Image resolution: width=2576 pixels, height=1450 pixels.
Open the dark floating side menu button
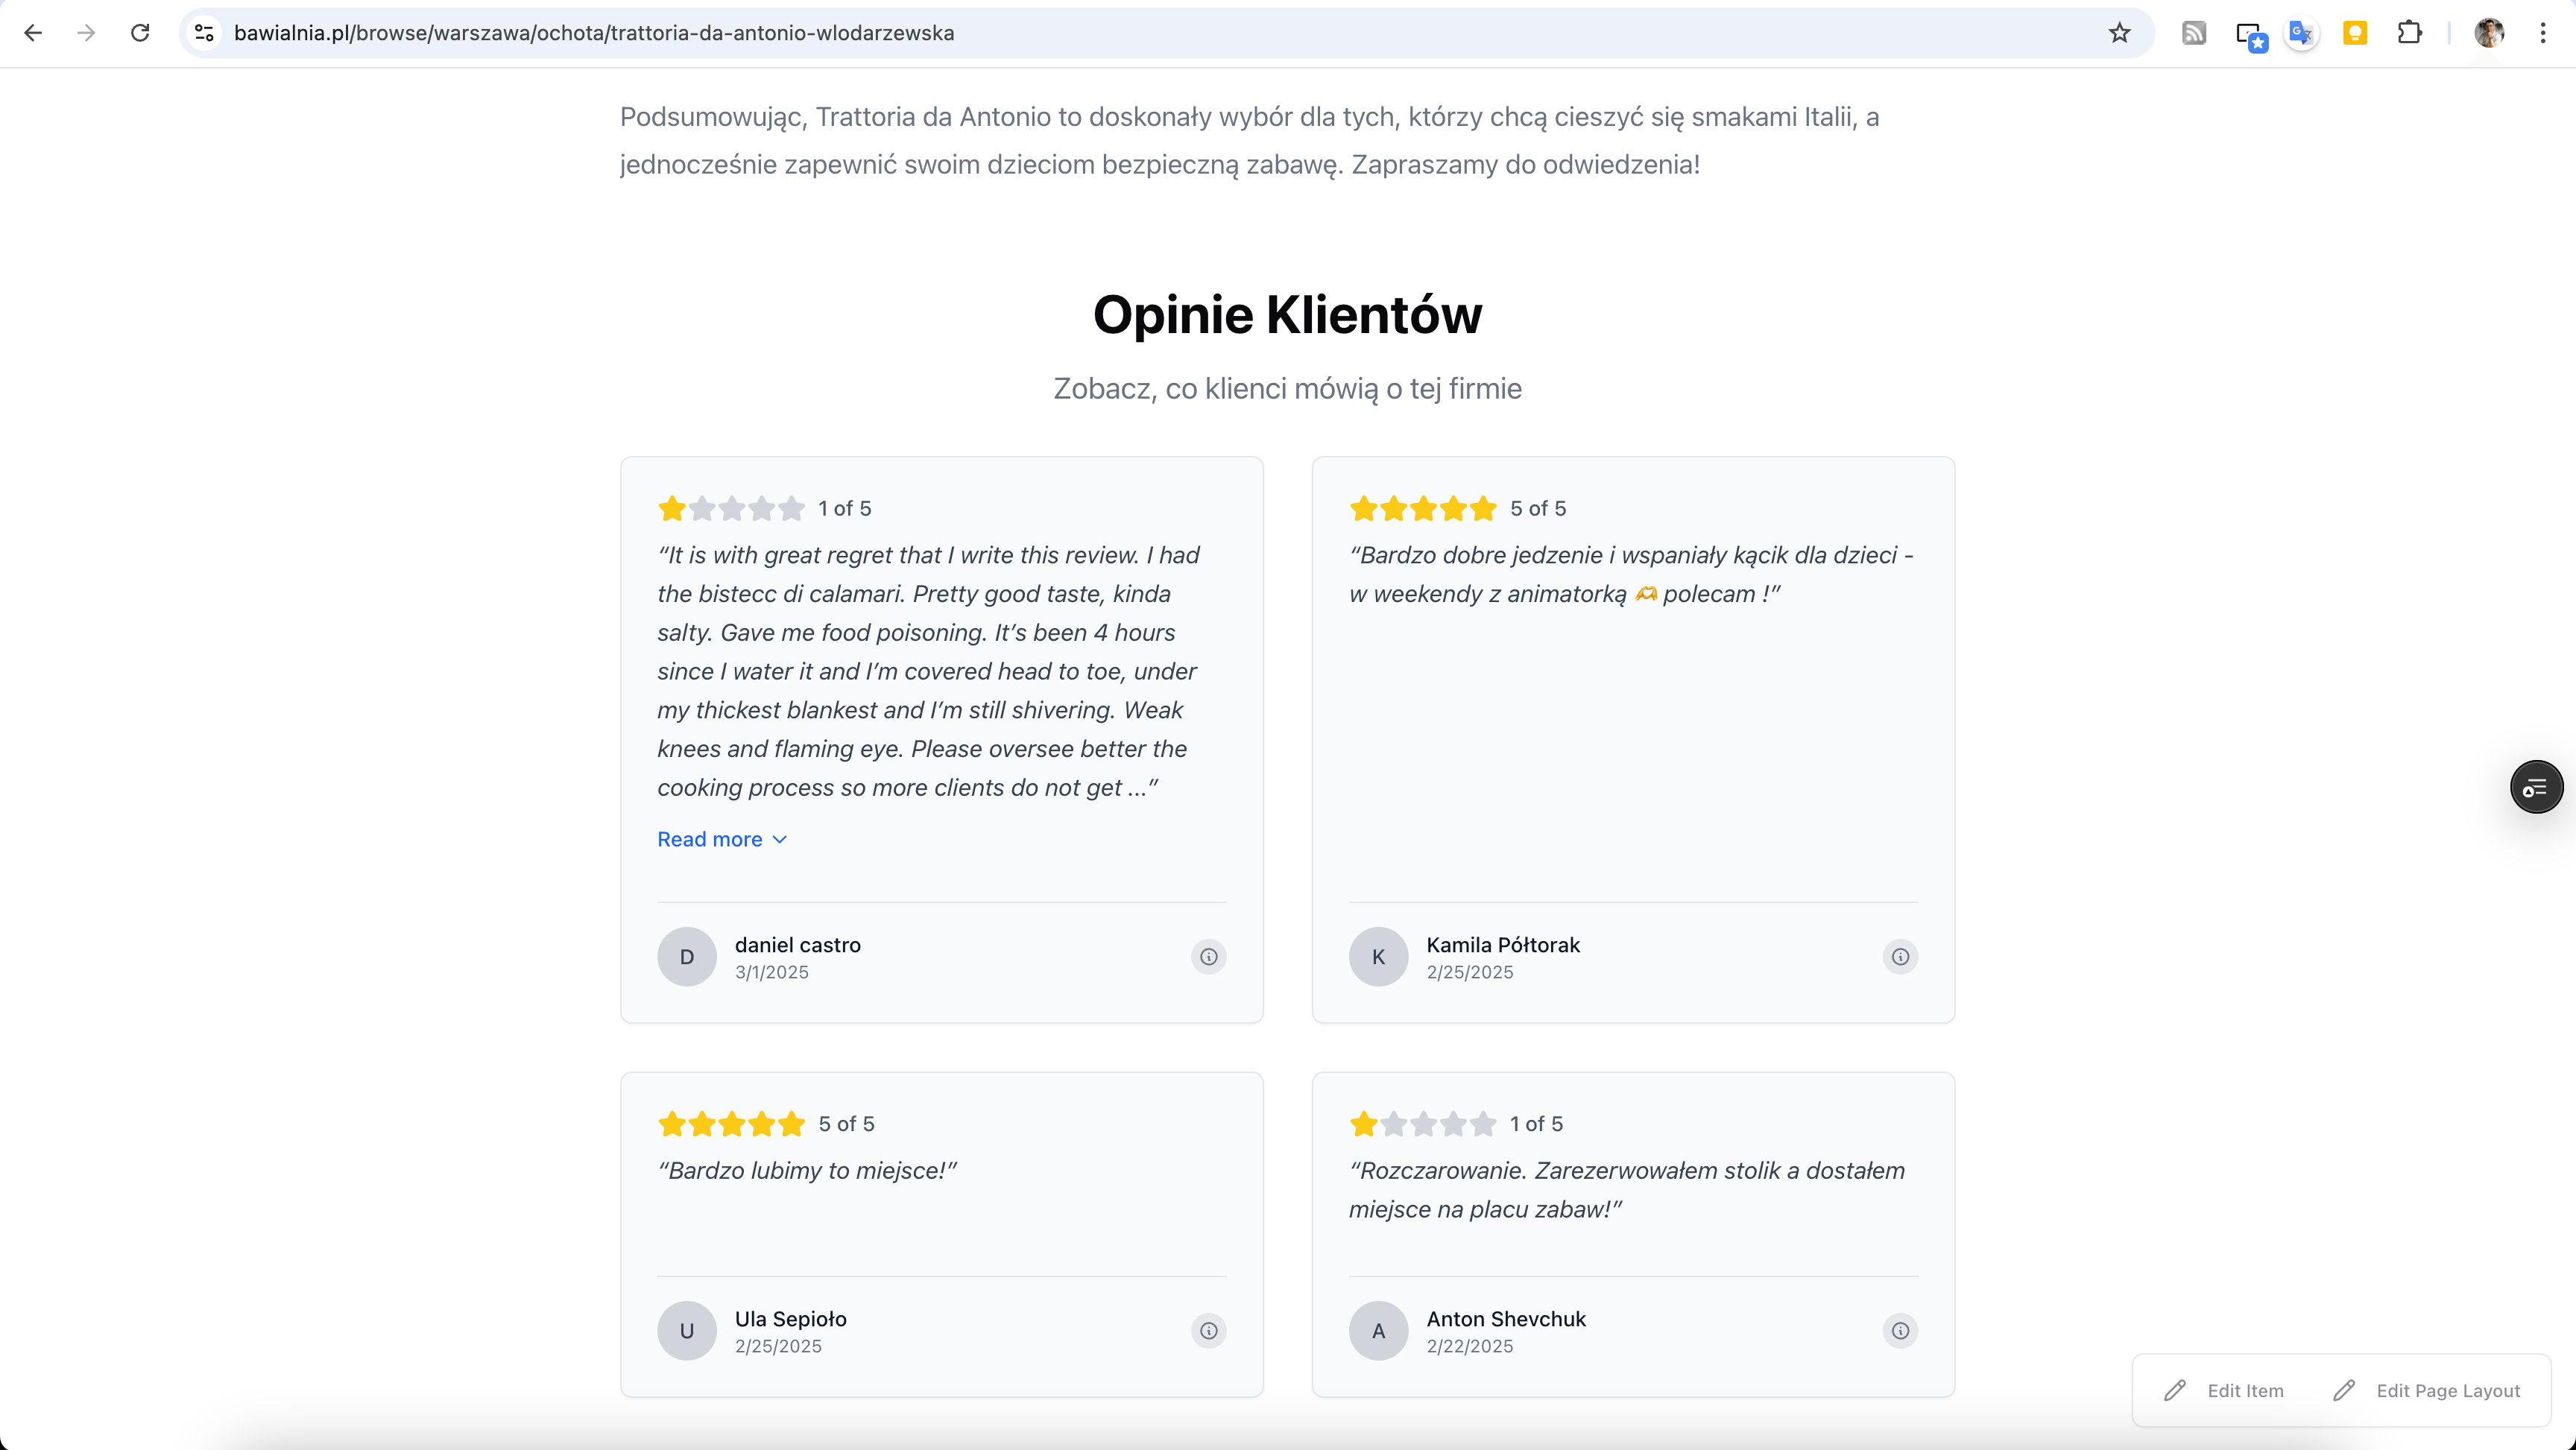2536,787
